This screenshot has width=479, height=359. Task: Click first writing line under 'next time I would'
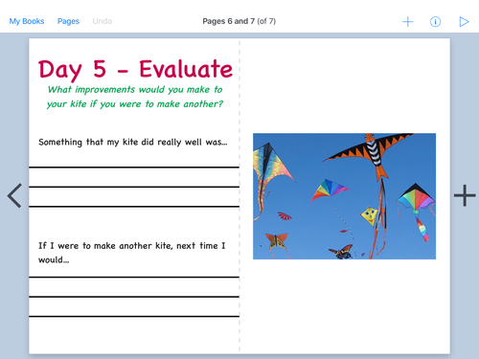[x=134, y=277]
